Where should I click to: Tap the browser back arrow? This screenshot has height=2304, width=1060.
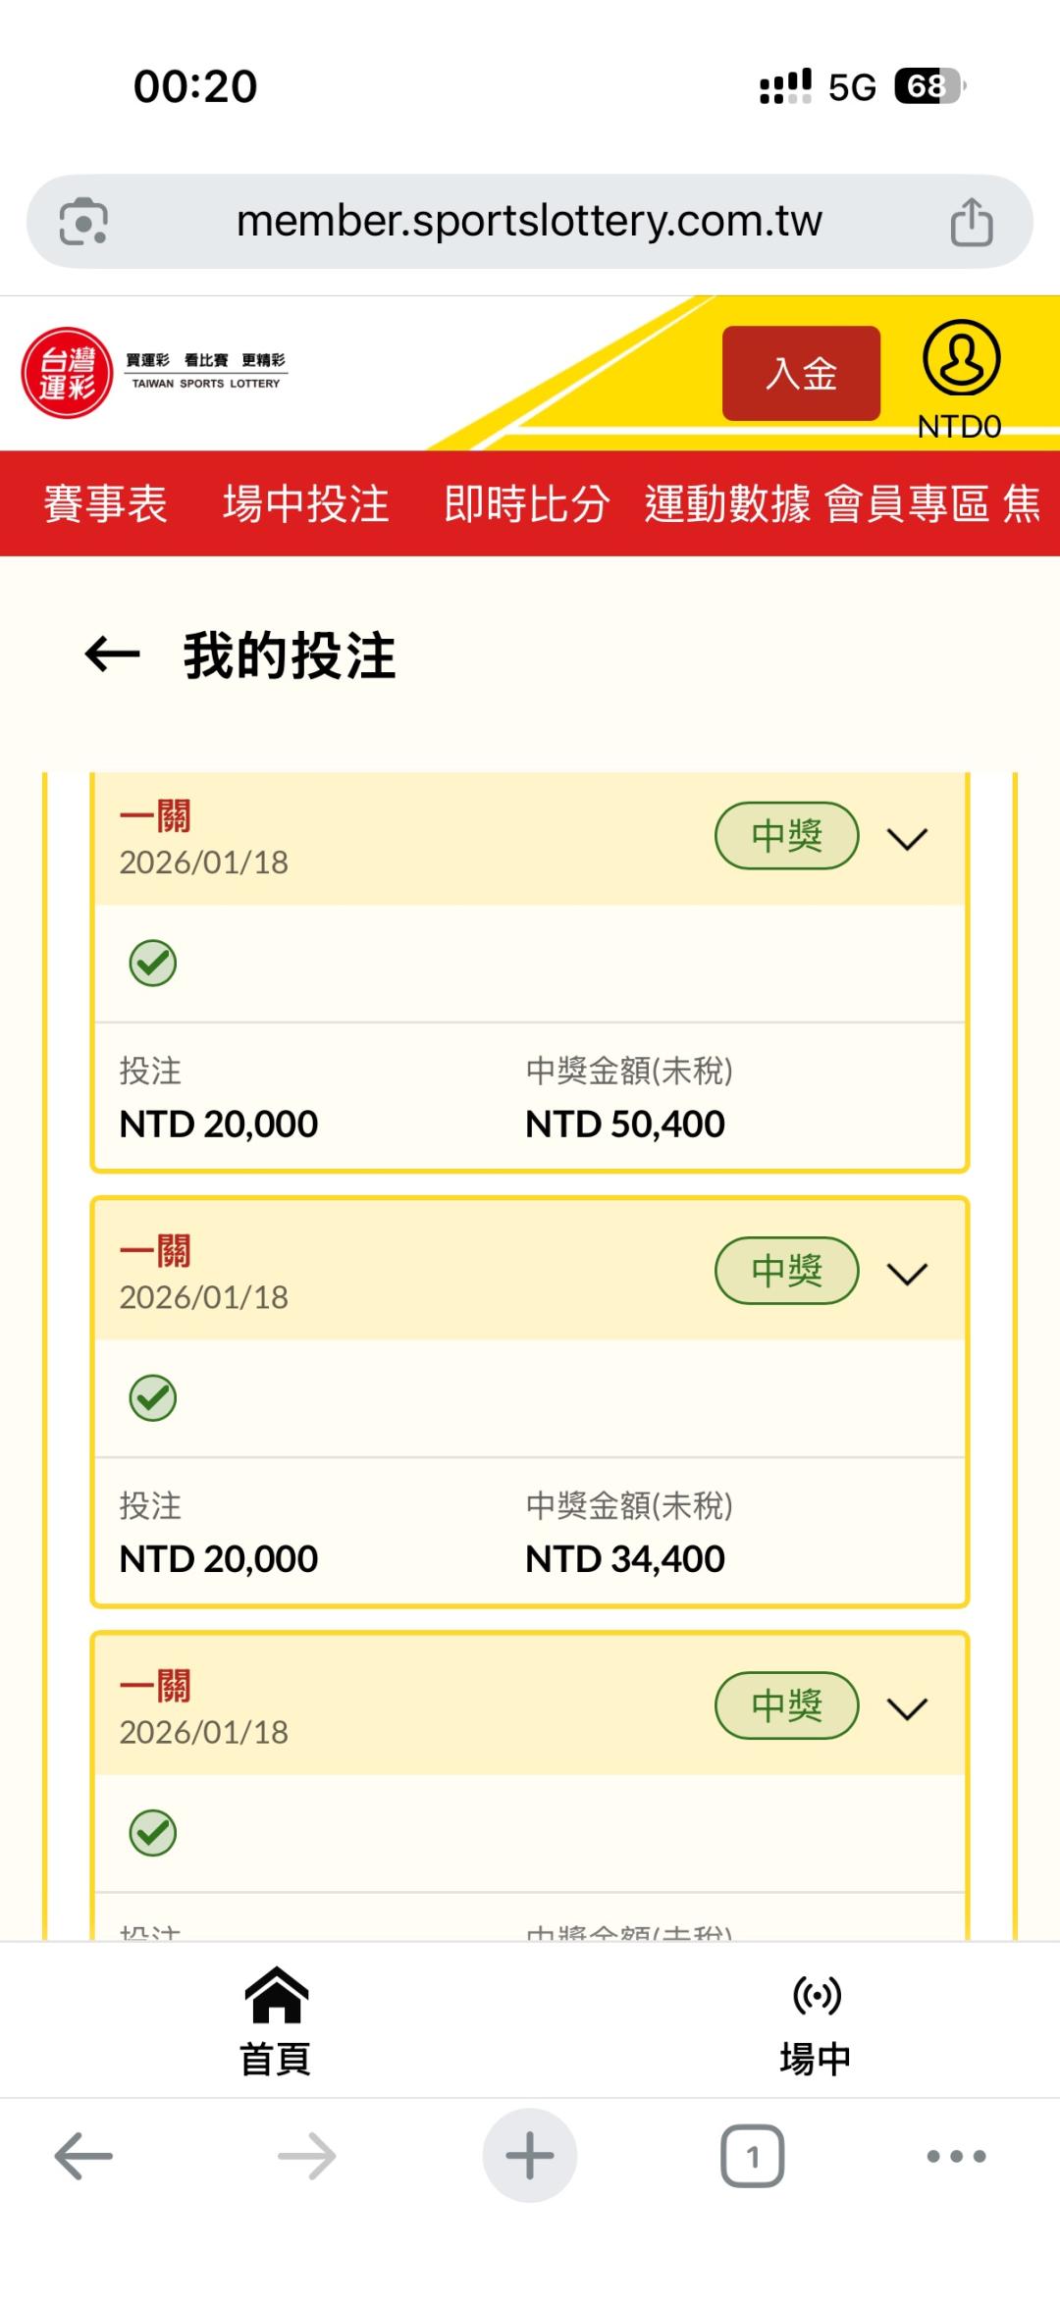tap(83, 2156)
